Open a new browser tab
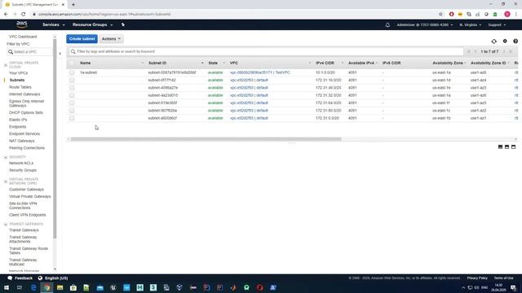Viewport: 522px width, 293px height. (73, 5)
